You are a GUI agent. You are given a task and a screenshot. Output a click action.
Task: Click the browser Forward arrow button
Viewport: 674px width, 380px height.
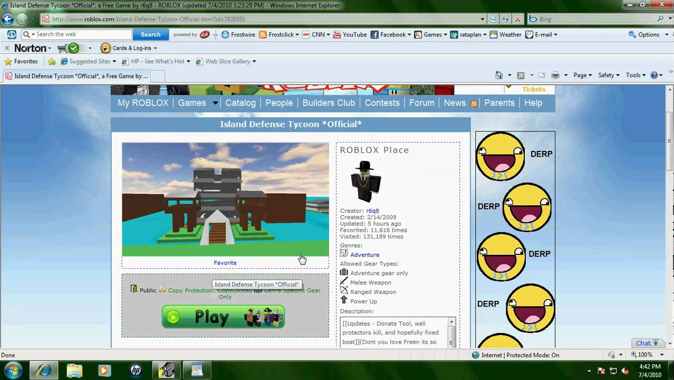[22, 19]
